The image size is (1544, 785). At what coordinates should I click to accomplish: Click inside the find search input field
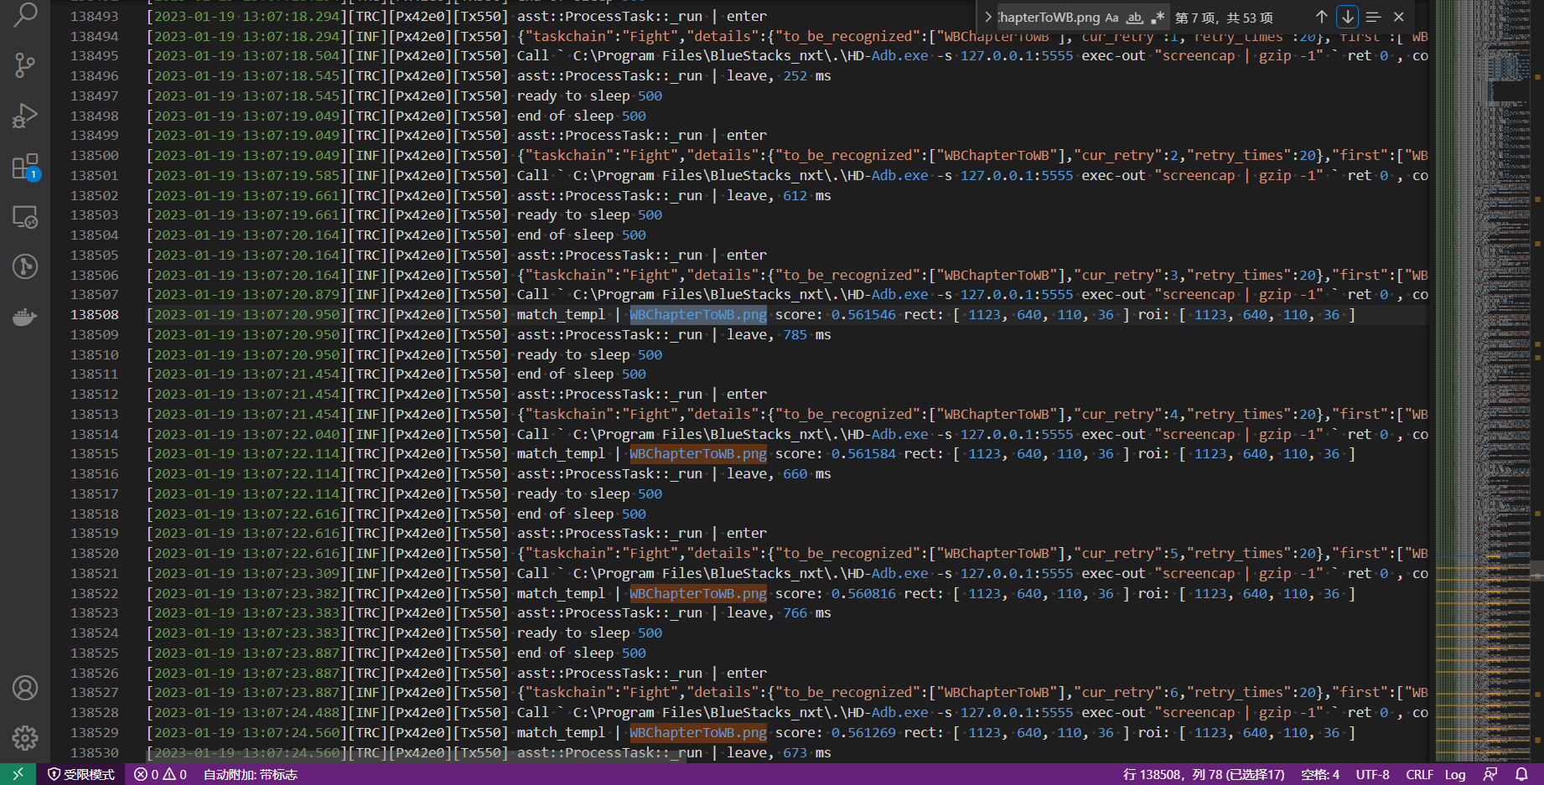1048,16
